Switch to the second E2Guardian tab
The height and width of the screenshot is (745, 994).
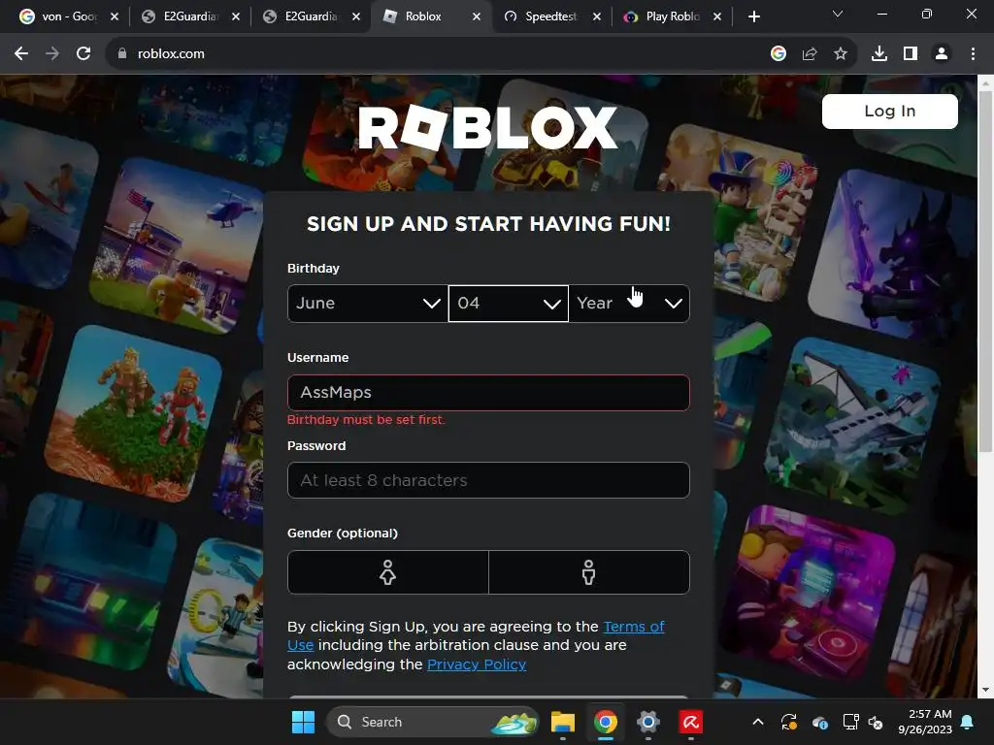pos(311,17)
